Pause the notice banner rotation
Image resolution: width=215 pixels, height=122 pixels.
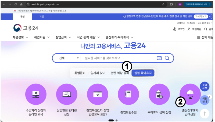tap(211, 16)
